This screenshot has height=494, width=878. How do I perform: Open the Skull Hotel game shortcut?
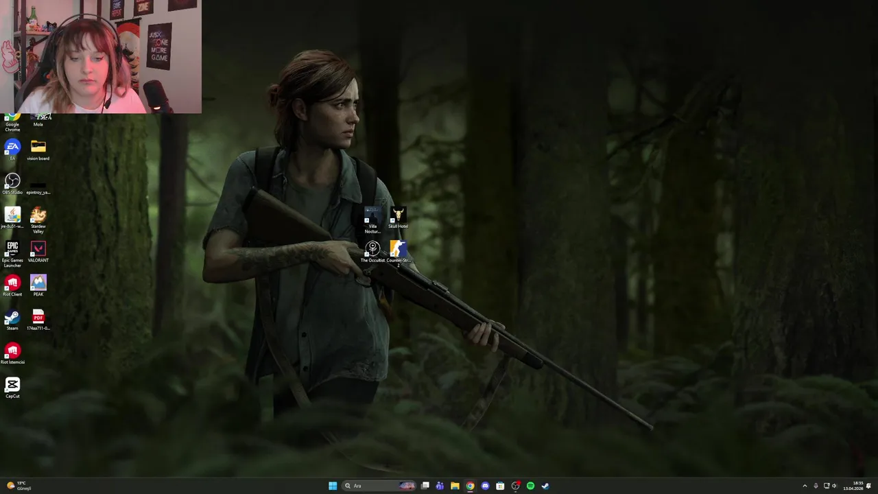[x=398, y=217]
